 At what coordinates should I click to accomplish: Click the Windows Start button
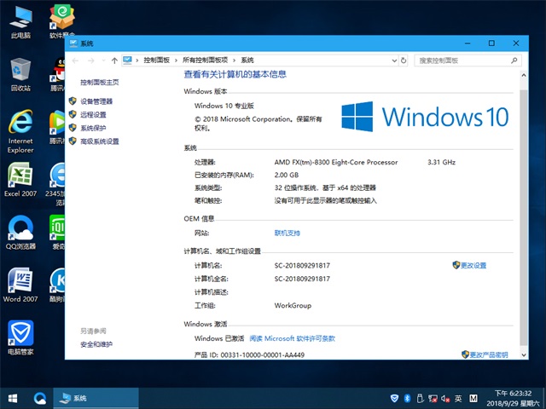(x=13, y=398)
